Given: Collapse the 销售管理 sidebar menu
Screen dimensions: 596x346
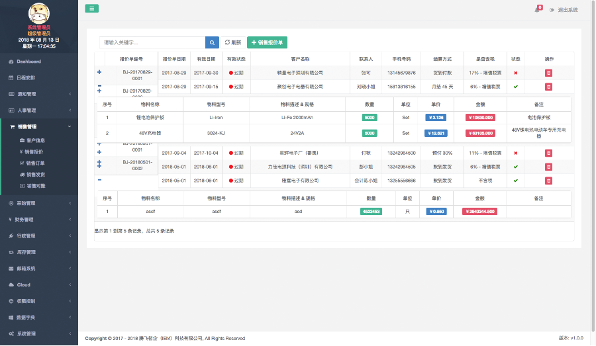Looking at the screenshot, I should [40, 126].
